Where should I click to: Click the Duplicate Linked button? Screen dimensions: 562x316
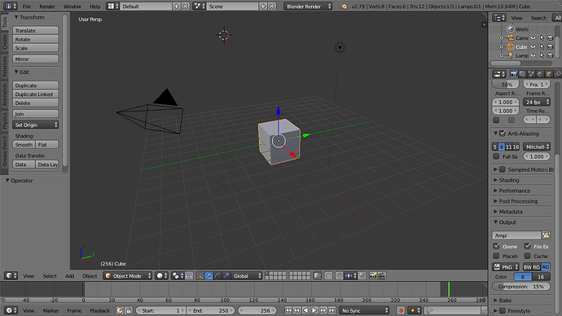pyautogui.click(x=36, y=94)
